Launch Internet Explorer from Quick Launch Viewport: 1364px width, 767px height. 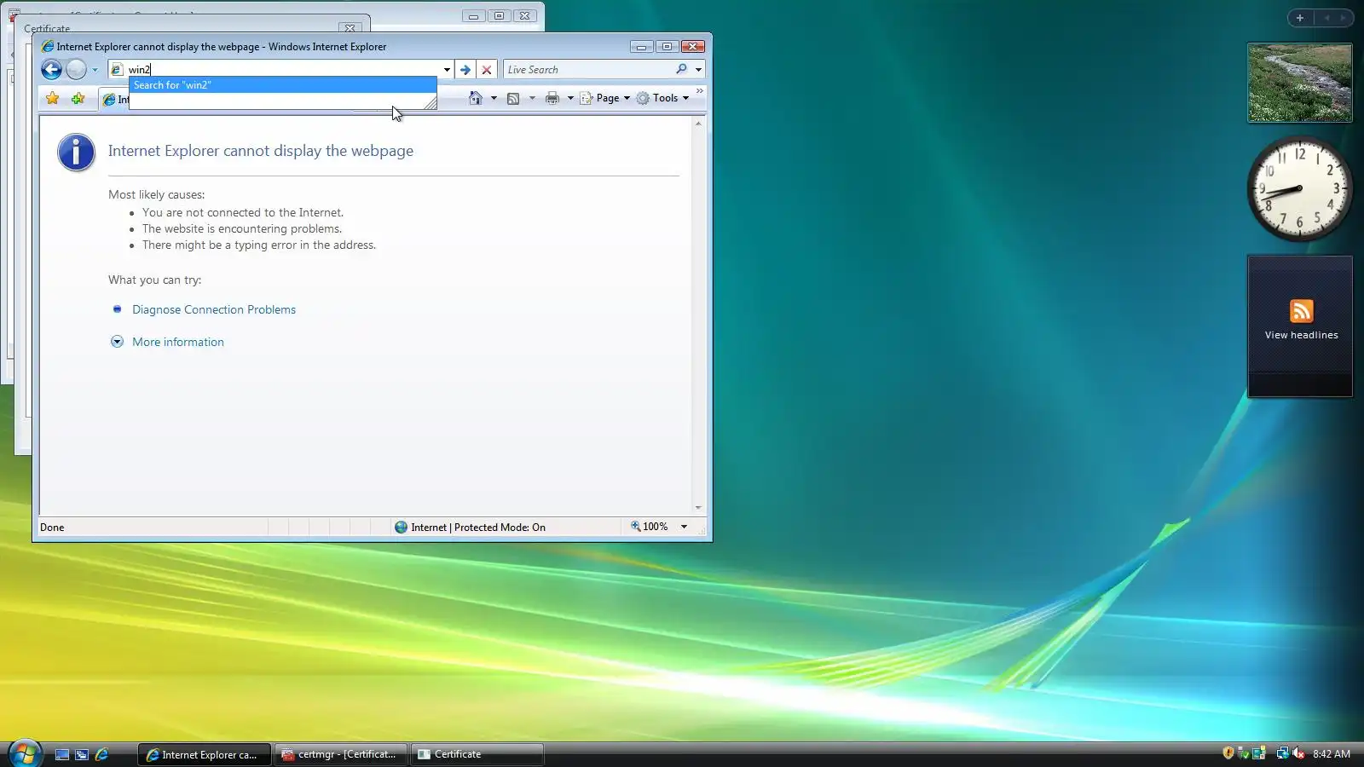point(101,754)
